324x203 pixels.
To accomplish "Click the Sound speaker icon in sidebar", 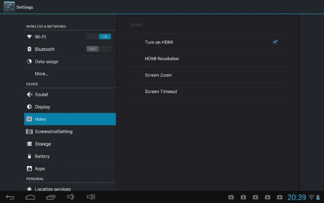I will [29, 94].
